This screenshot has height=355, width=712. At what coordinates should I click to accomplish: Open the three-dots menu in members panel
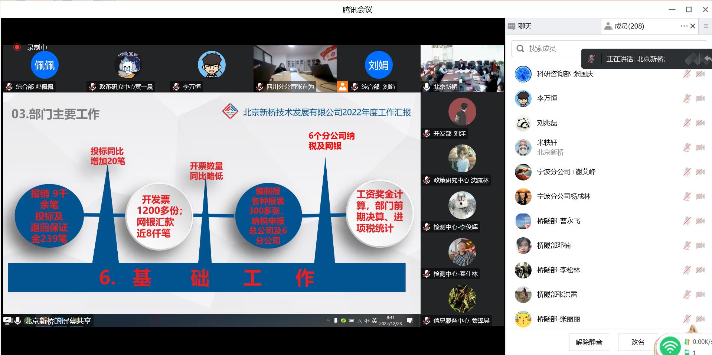(x=684, y=26)
